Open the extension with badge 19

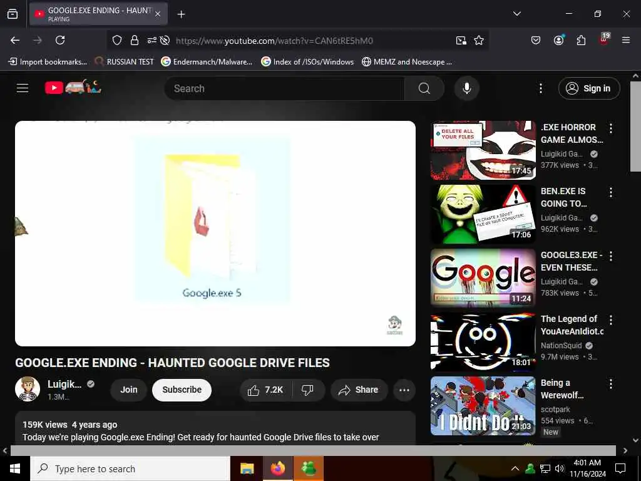coord(604,39)
